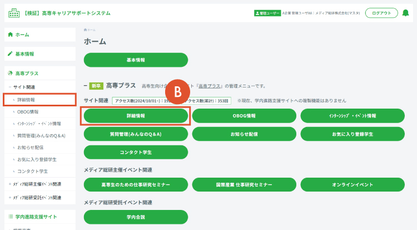Click the building logo icon in header

pyautogui.click(x=14, y=13)
